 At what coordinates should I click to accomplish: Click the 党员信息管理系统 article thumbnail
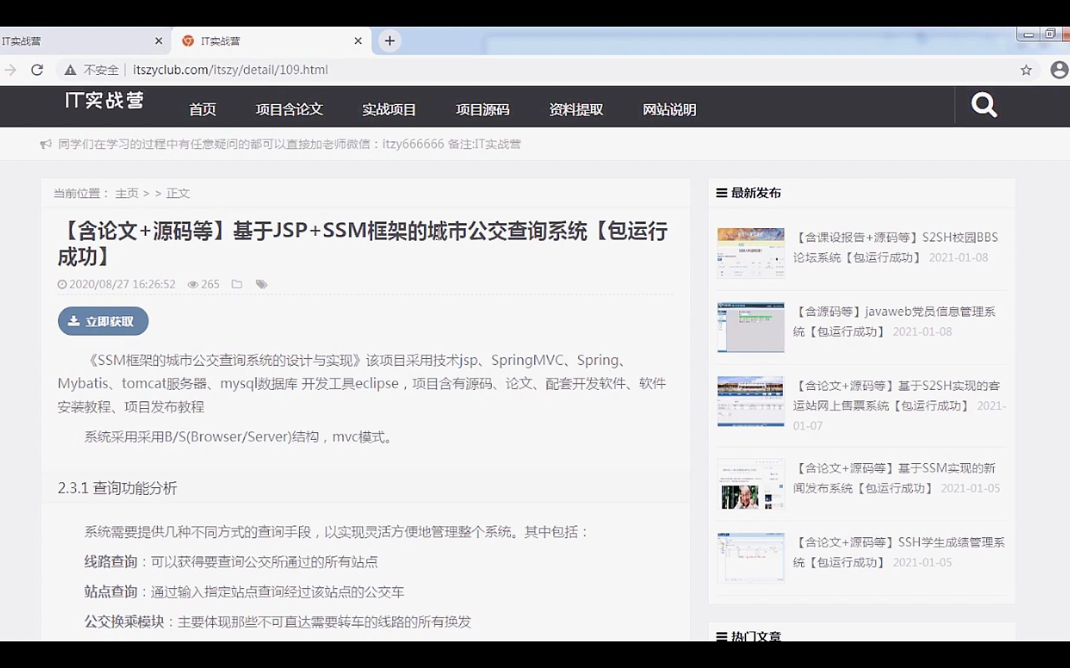pyautogui.click(x=750, y=327)
